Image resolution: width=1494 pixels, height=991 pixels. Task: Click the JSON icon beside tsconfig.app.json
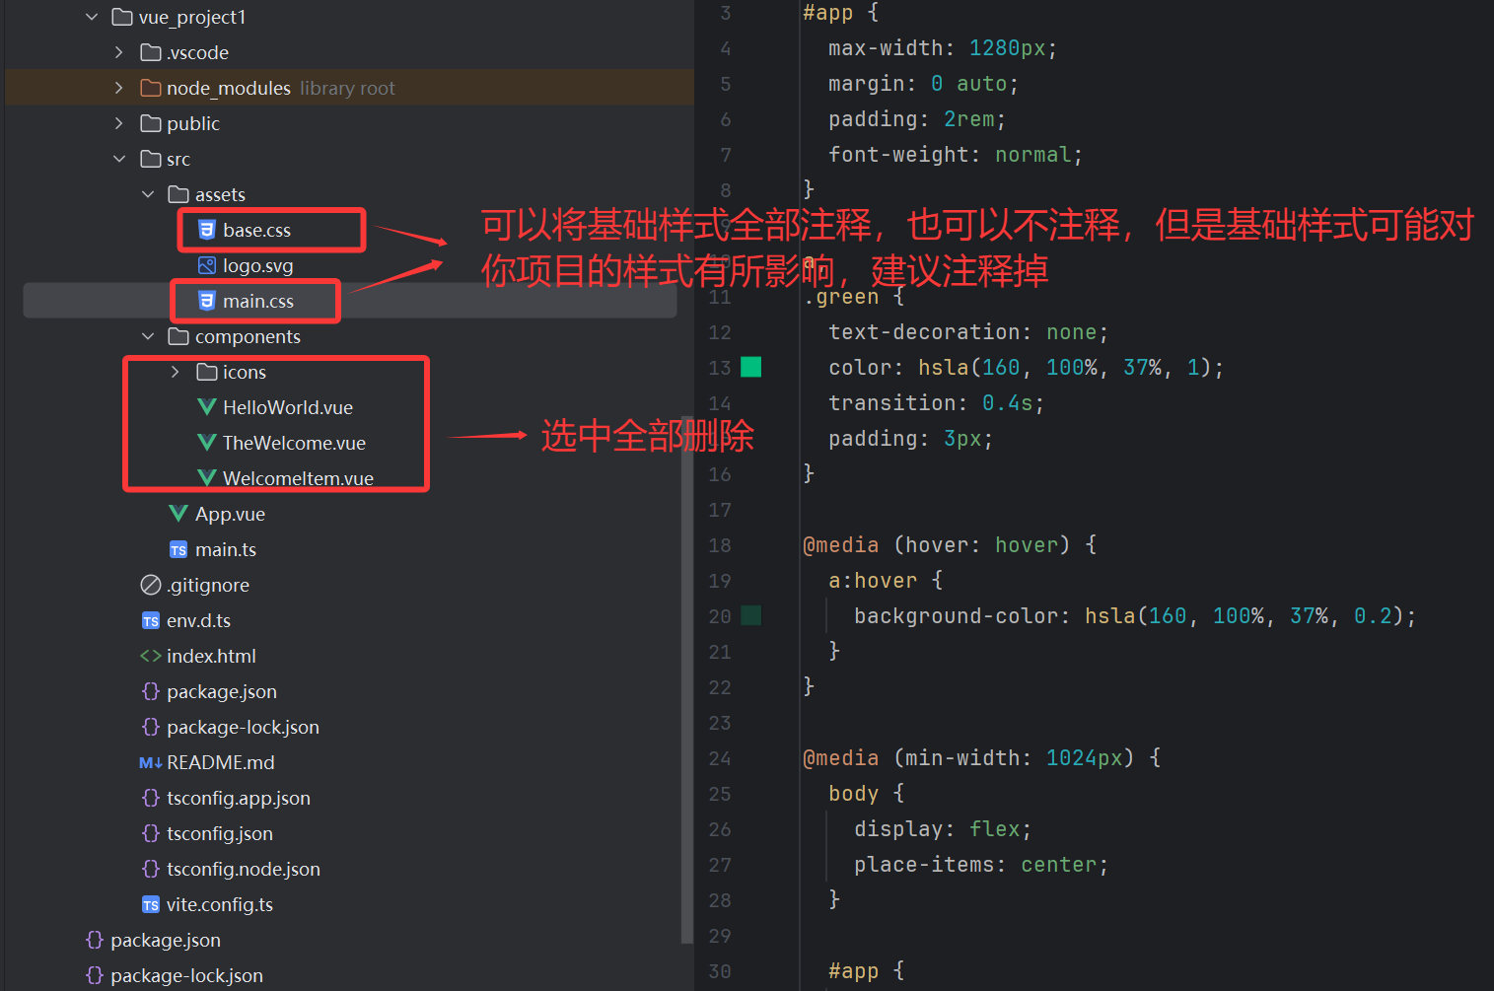(x=151, y=798)
